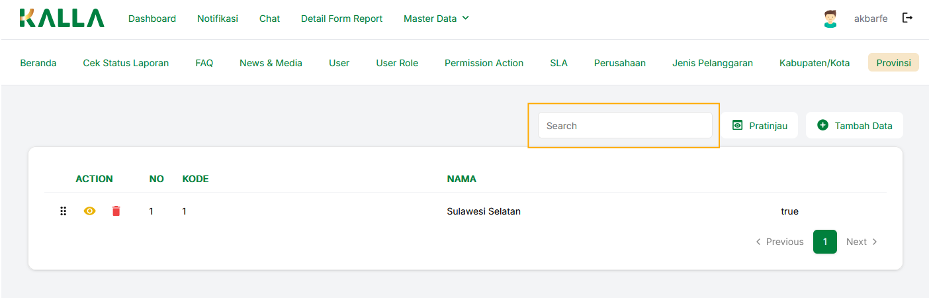Switch to the User Role tab
The height and width of the screenshot is (298, 929).
[x=397, y=63]
